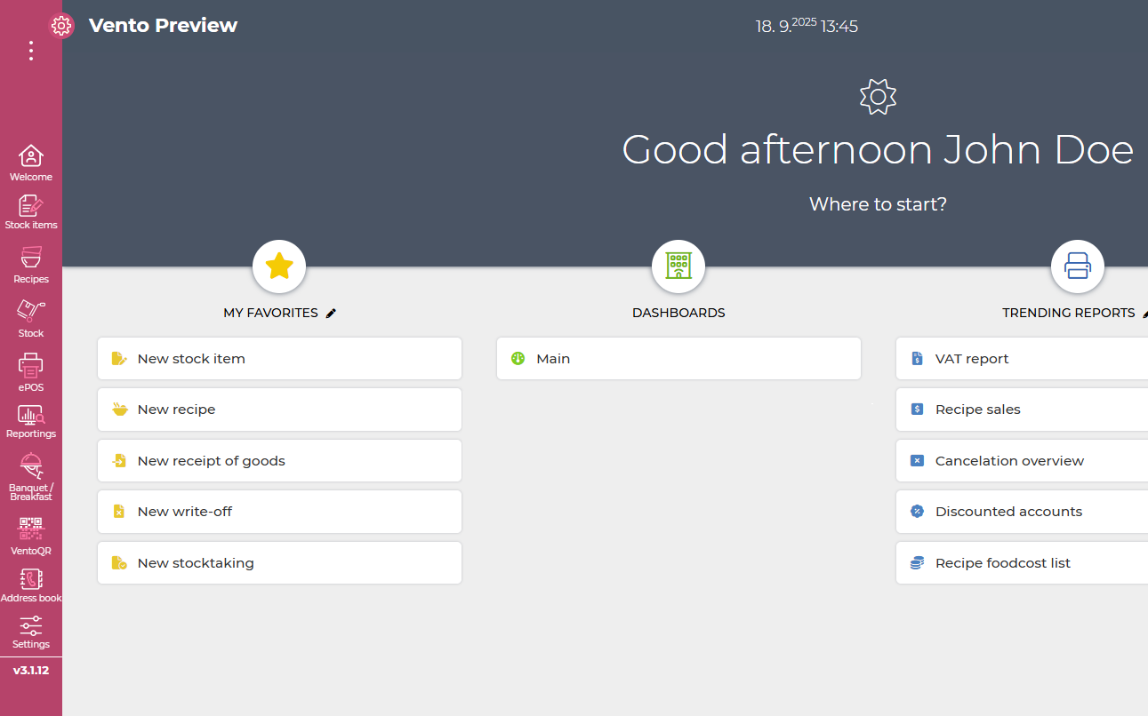Viewport: 1148px width, 716px height.
Task: Open New receipt of goods
Action: pyautogui.click(x=279, y=461)
